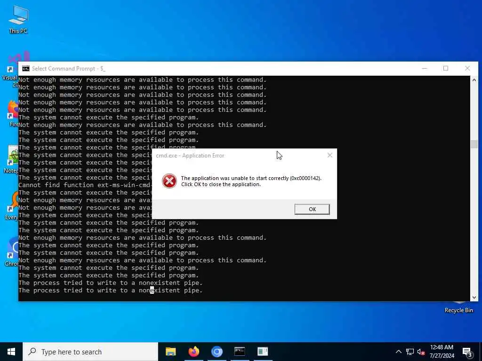This screenshot has width=482, height=361.
Task: Click the taskbar search box
Action: coord(90,352)
